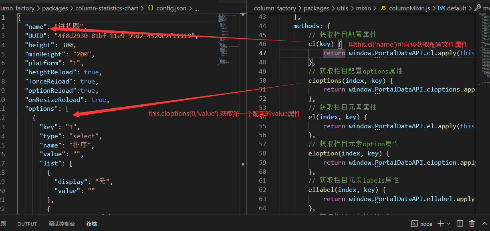Screen dimensions: 490x231
Task: Click the new terminal plus icon
Action: pos(441,224)
